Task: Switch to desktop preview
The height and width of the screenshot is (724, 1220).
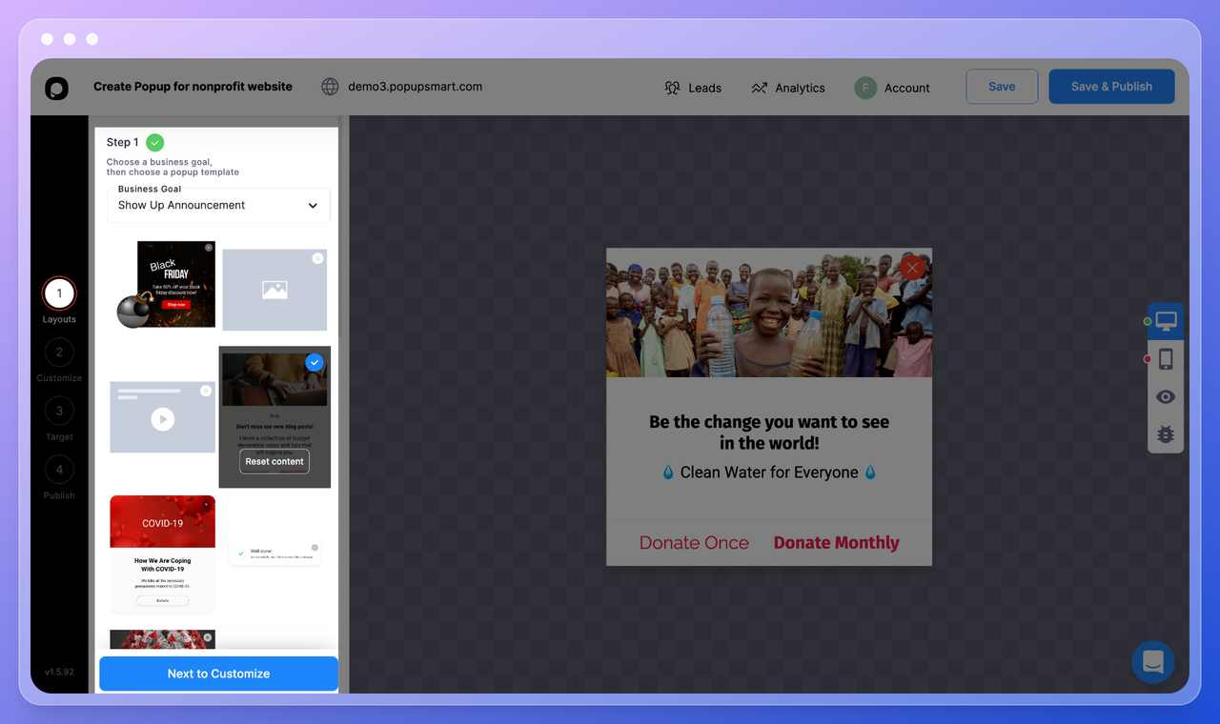Action: tap(1166, 322)
